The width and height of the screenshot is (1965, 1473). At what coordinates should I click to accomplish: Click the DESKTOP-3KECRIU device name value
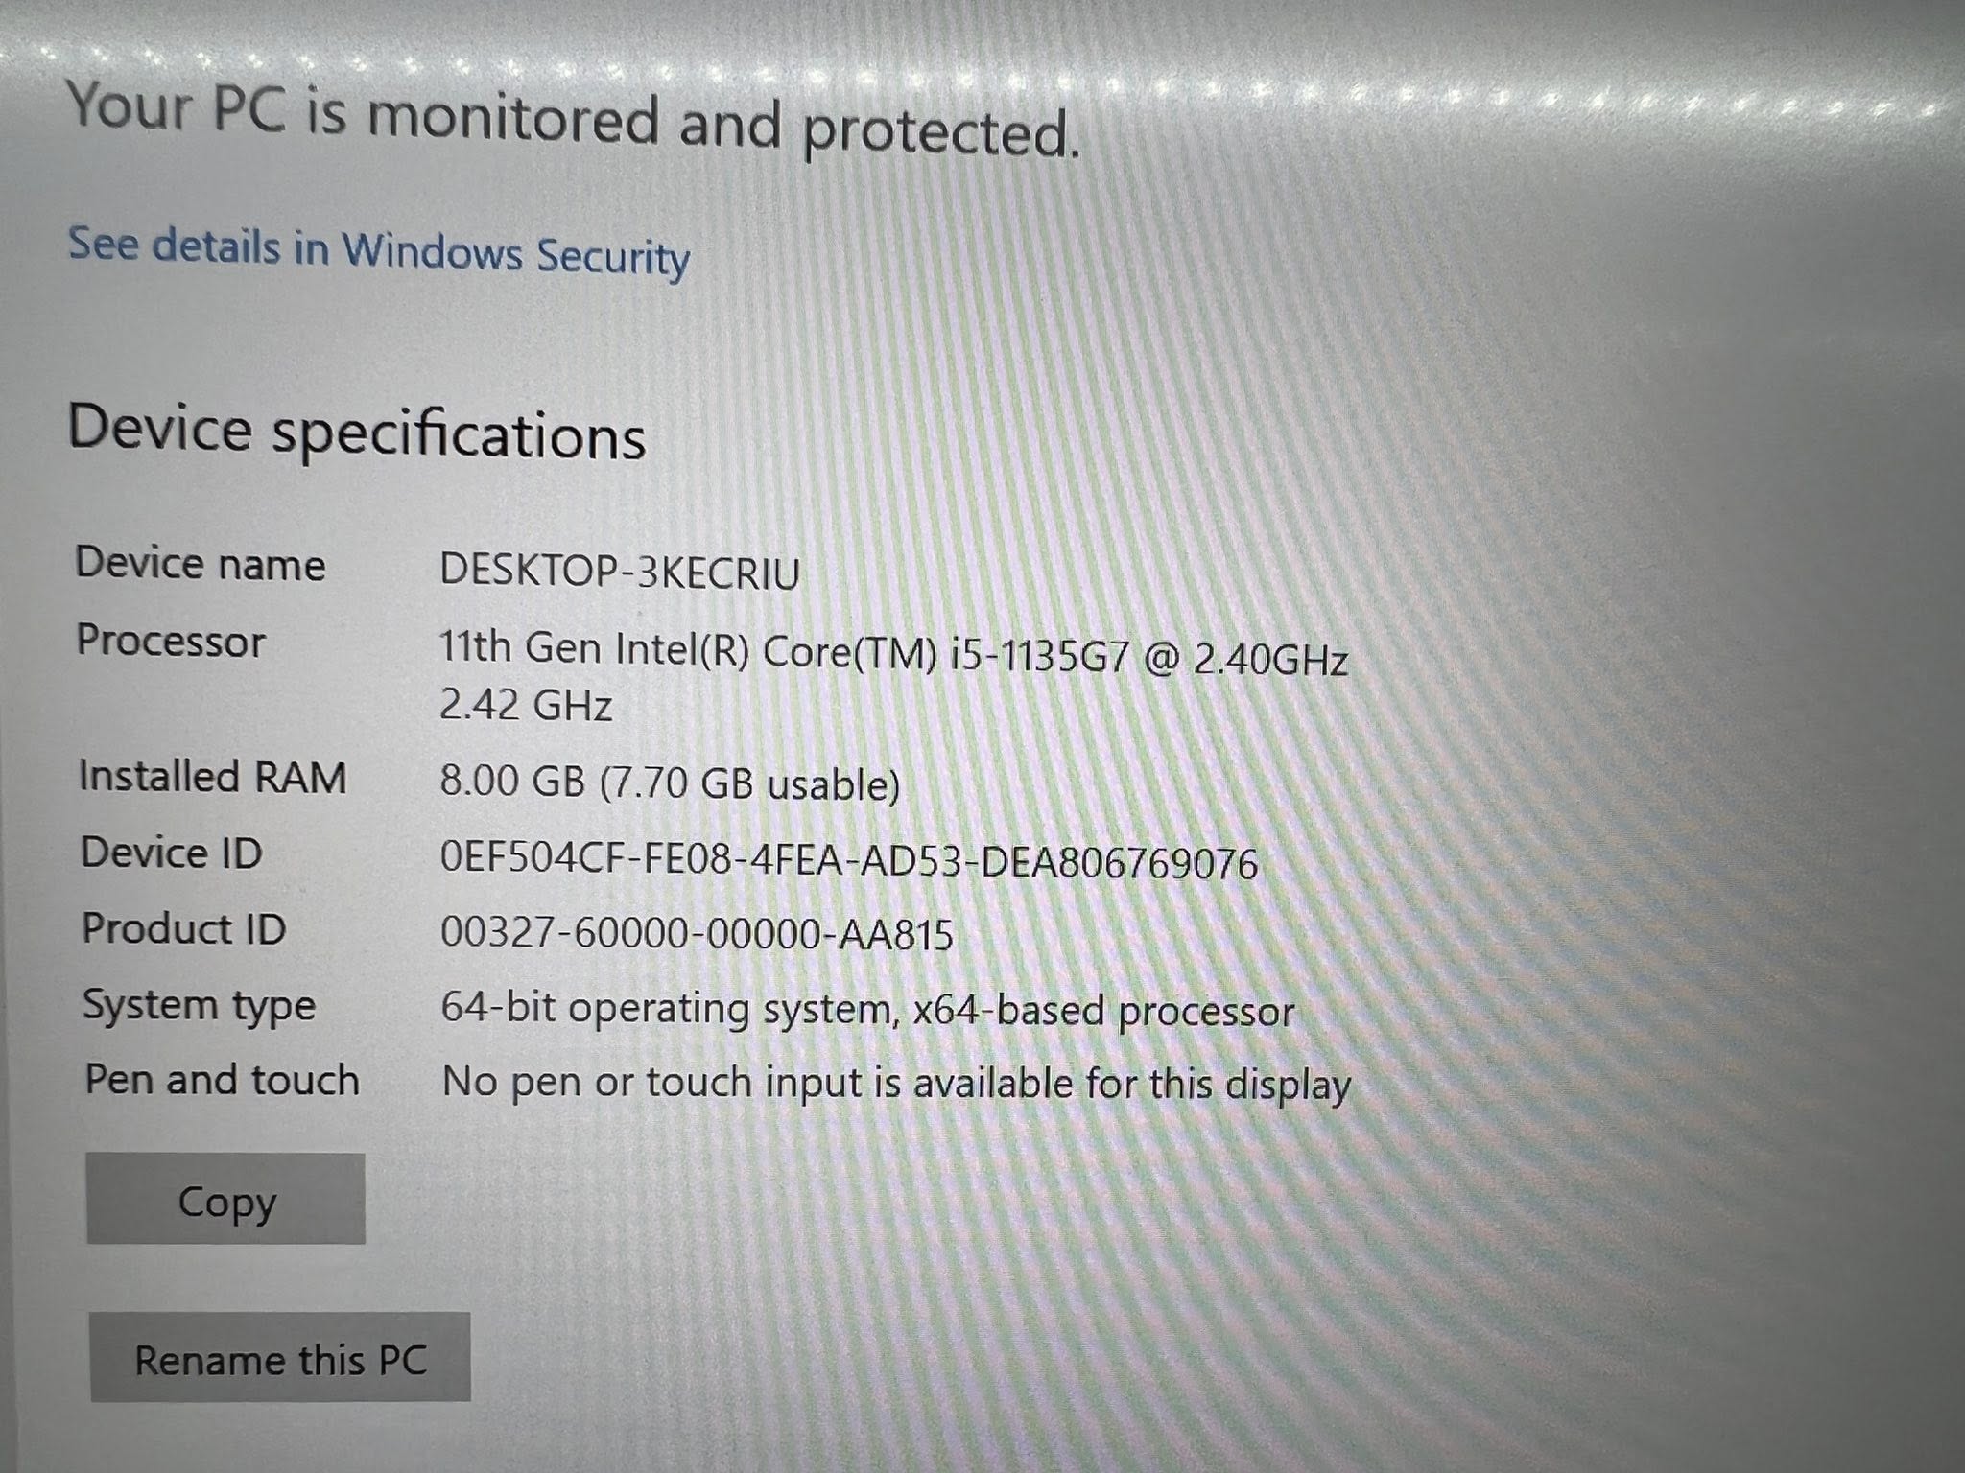620,573
